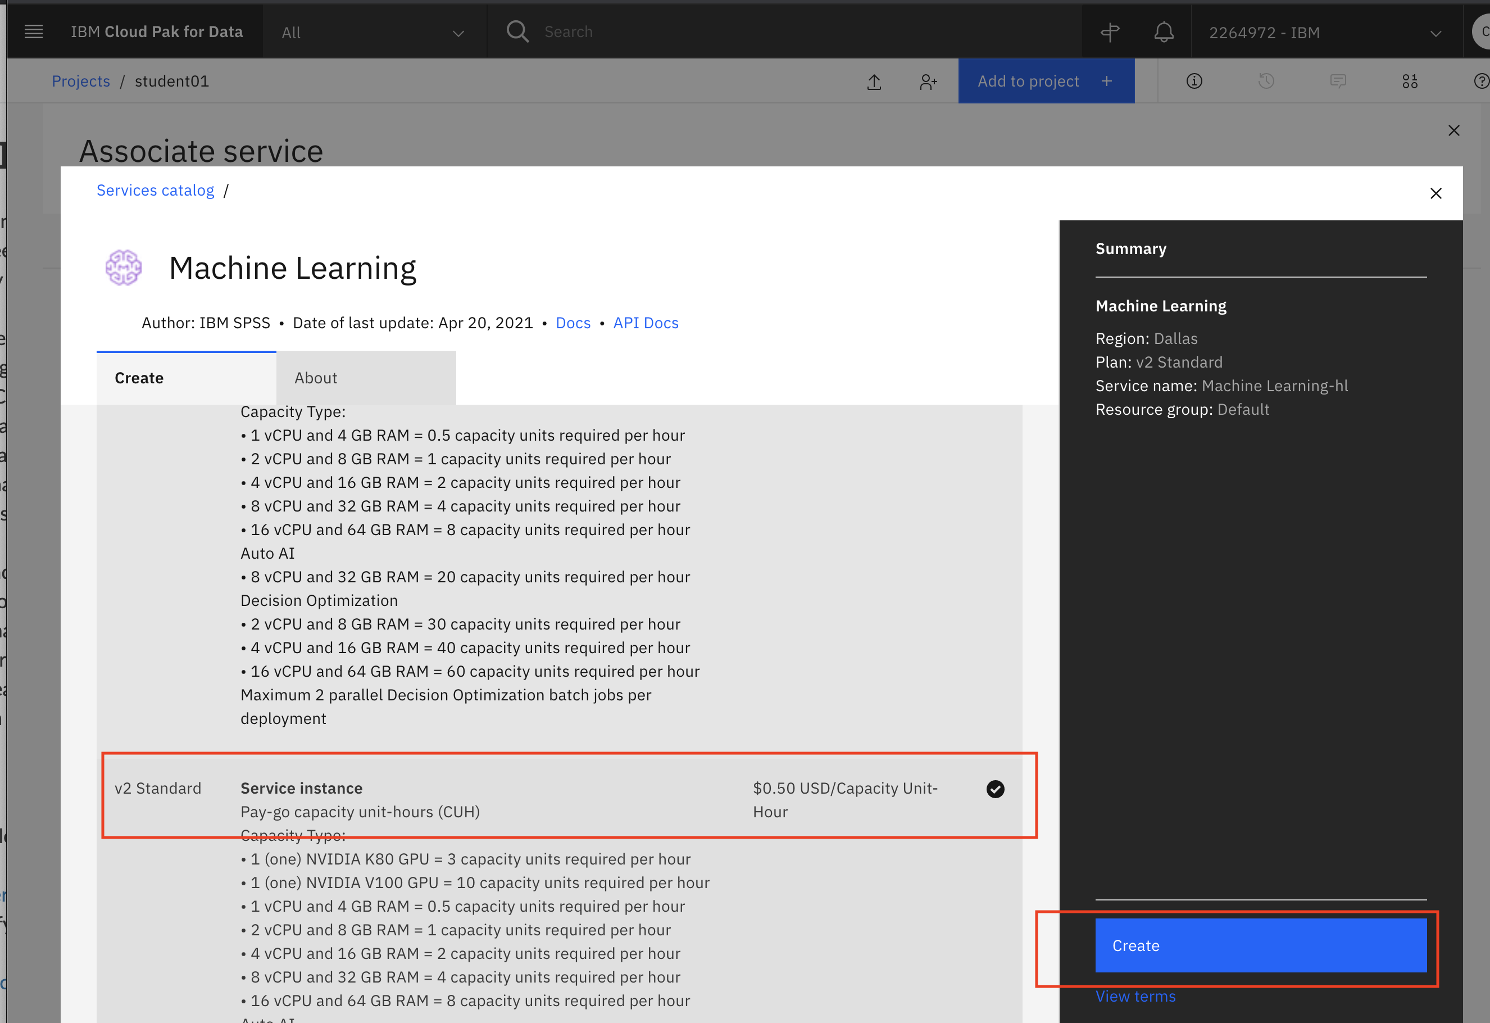Click the NVIDIA K80 GPU capacity line
Image resolution: width=1490 pixels, height=1023 pixels.
pos(465,859)
